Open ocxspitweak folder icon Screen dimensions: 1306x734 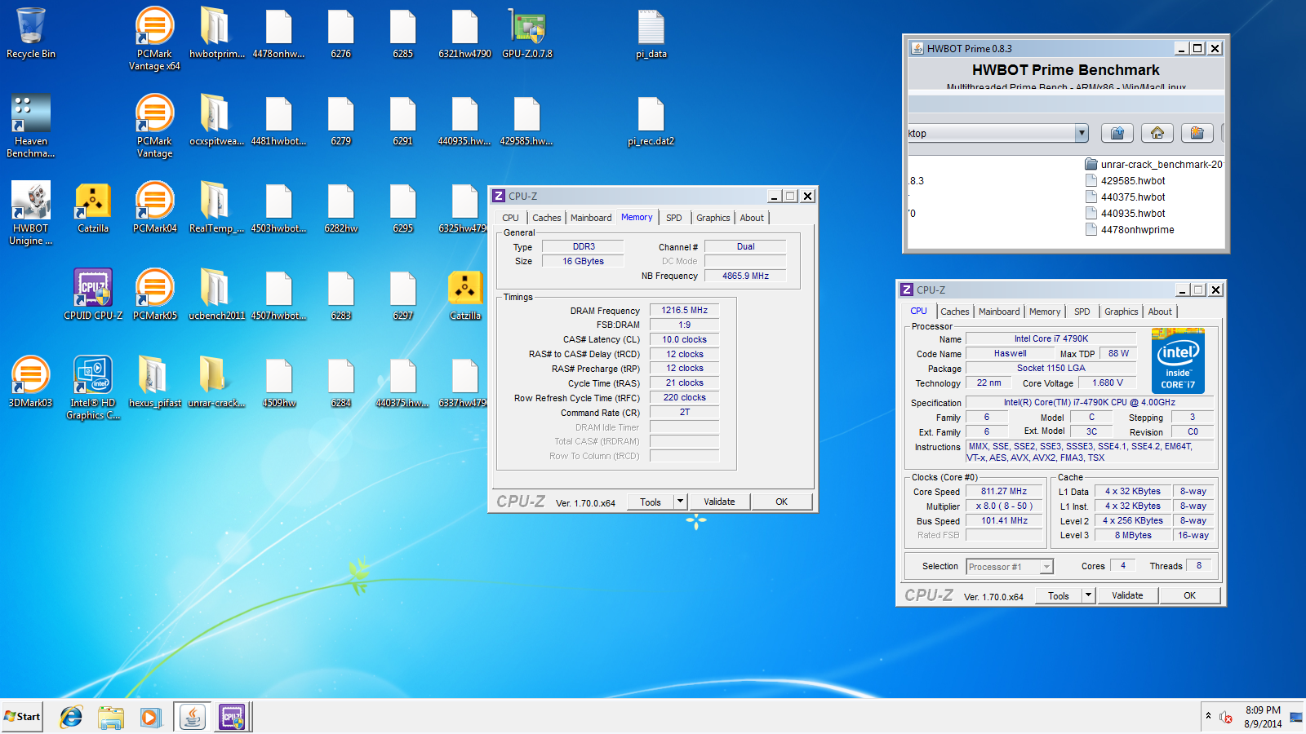pyautogui.click(x=216, y=120)
